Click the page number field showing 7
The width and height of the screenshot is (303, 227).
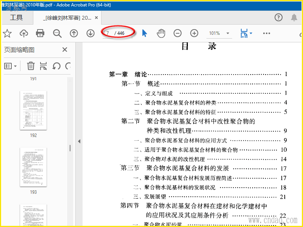click(x=108, y=33)
